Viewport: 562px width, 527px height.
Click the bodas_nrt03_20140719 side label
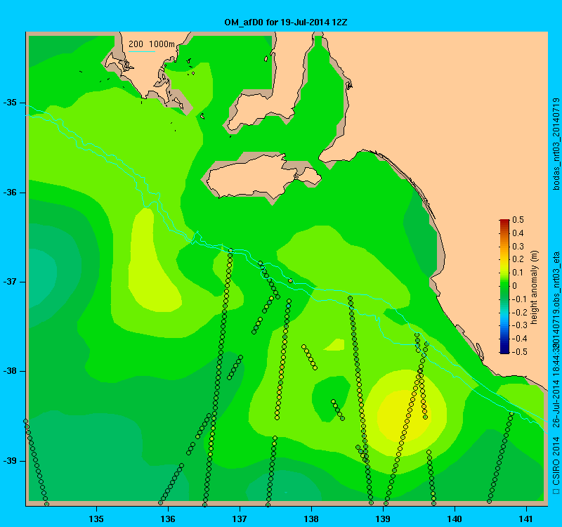click(556, 144)
